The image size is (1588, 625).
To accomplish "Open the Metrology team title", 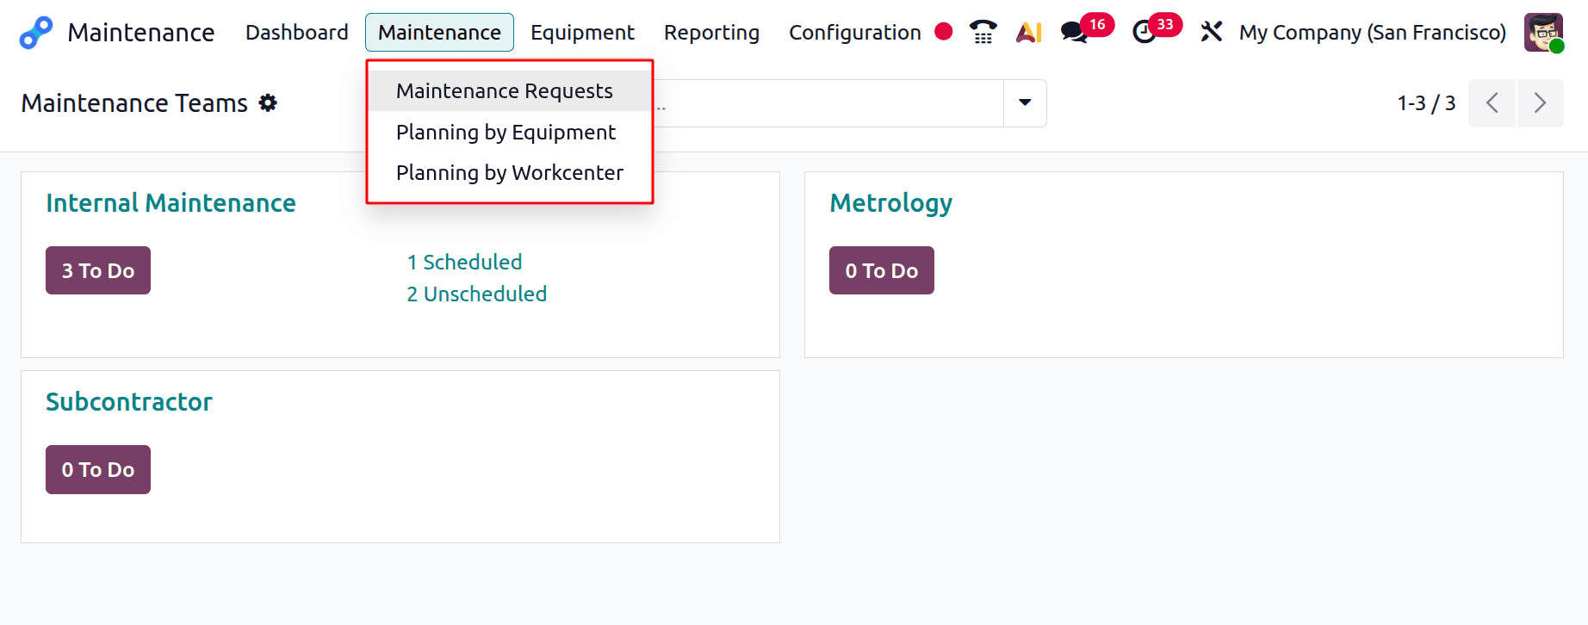I will tap(890, 204).
